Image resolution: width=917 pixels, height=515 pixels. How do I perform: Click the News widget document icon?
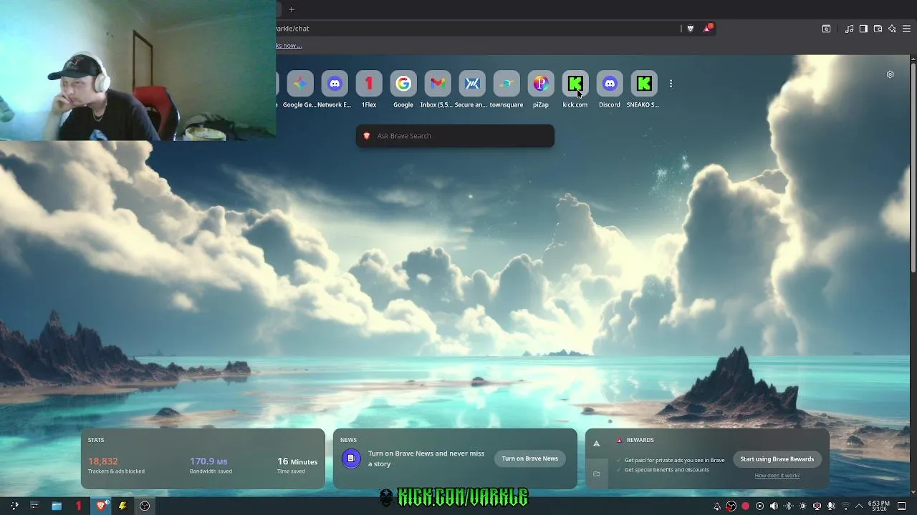351,458
